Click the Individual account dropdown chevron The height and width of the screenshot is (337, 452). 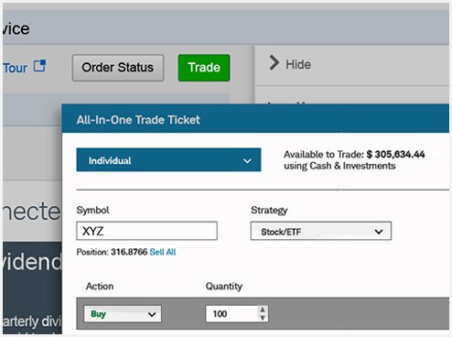247,160
